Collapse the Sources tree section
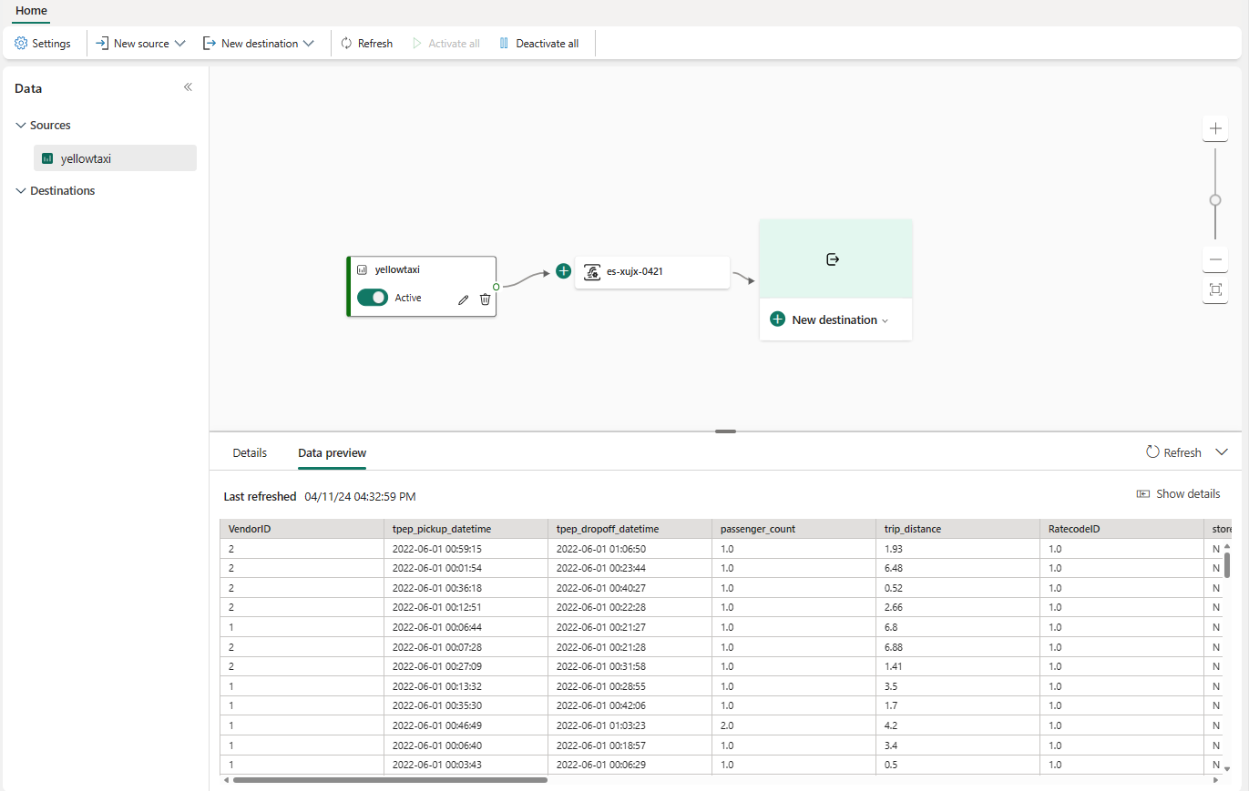The image size is (1249, 791). tap(21, 126)
